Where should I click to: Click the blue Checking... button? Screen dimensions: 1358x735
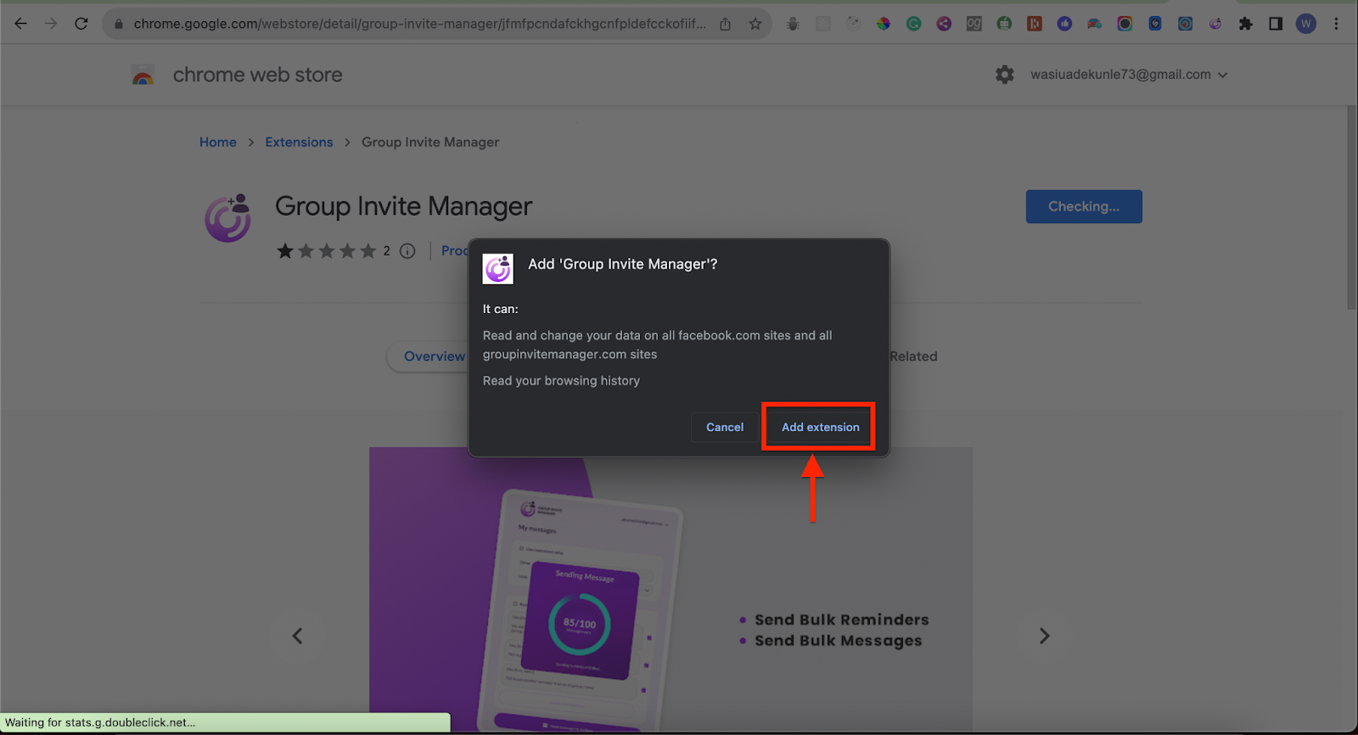(x=1084, y=206)
